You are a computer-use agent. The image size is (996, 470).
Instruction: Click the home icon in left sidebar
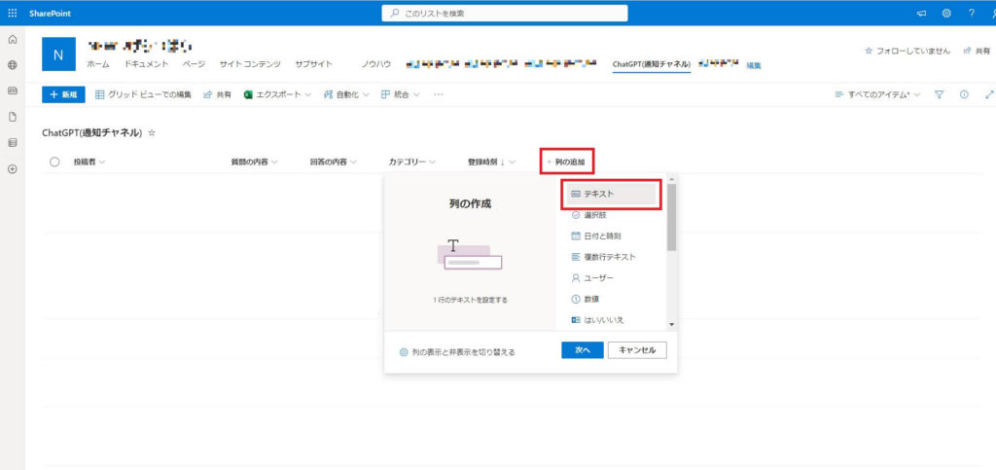tap(12, 39)
